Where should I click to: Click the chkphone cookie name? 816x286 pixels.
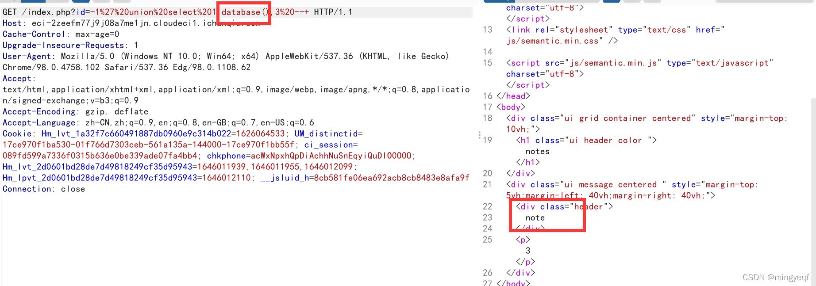[x=226, y=156]
